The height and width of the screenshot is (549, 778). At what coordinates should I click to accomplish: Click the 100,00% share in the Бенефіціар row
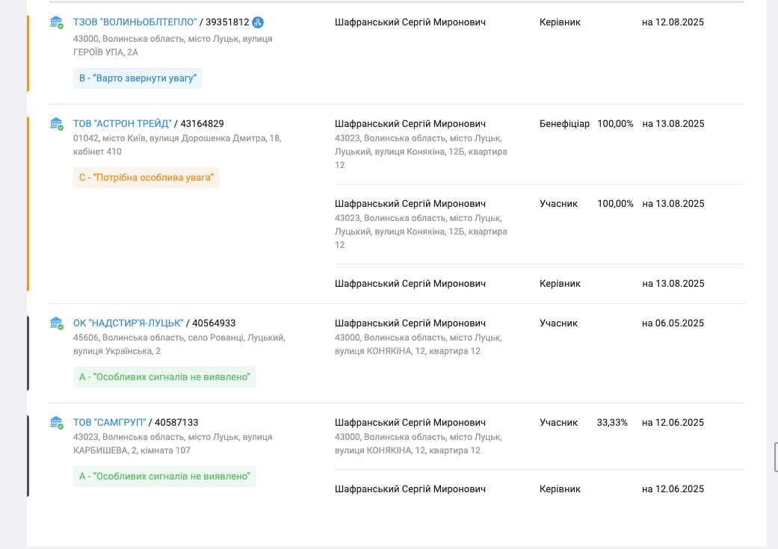(615, 124)
